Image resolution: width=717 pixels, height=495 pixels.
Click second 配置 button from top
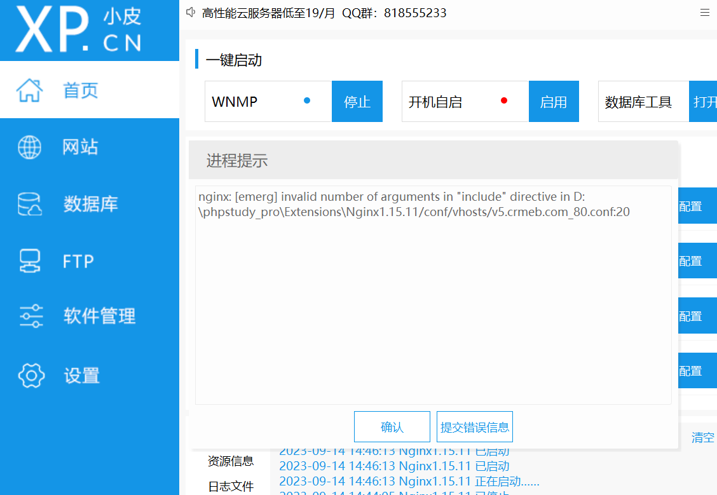pos(697,261)
